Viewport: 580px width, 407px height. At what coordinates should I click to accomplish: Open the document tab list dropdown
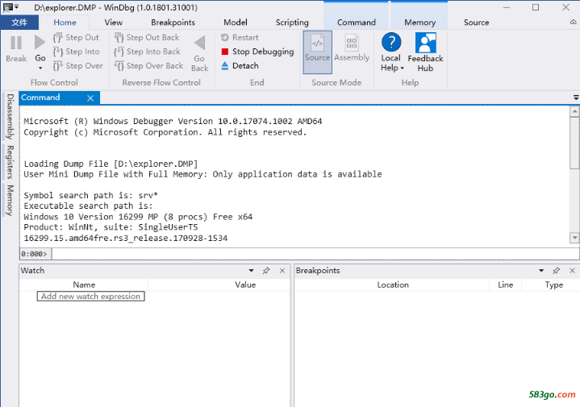click(576, 98)
